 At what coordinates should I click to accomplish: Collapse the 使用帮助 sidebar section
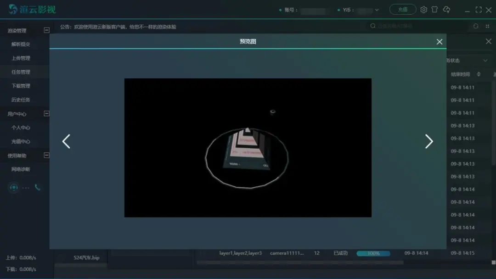pyautogui.click(x=46, y=155)
